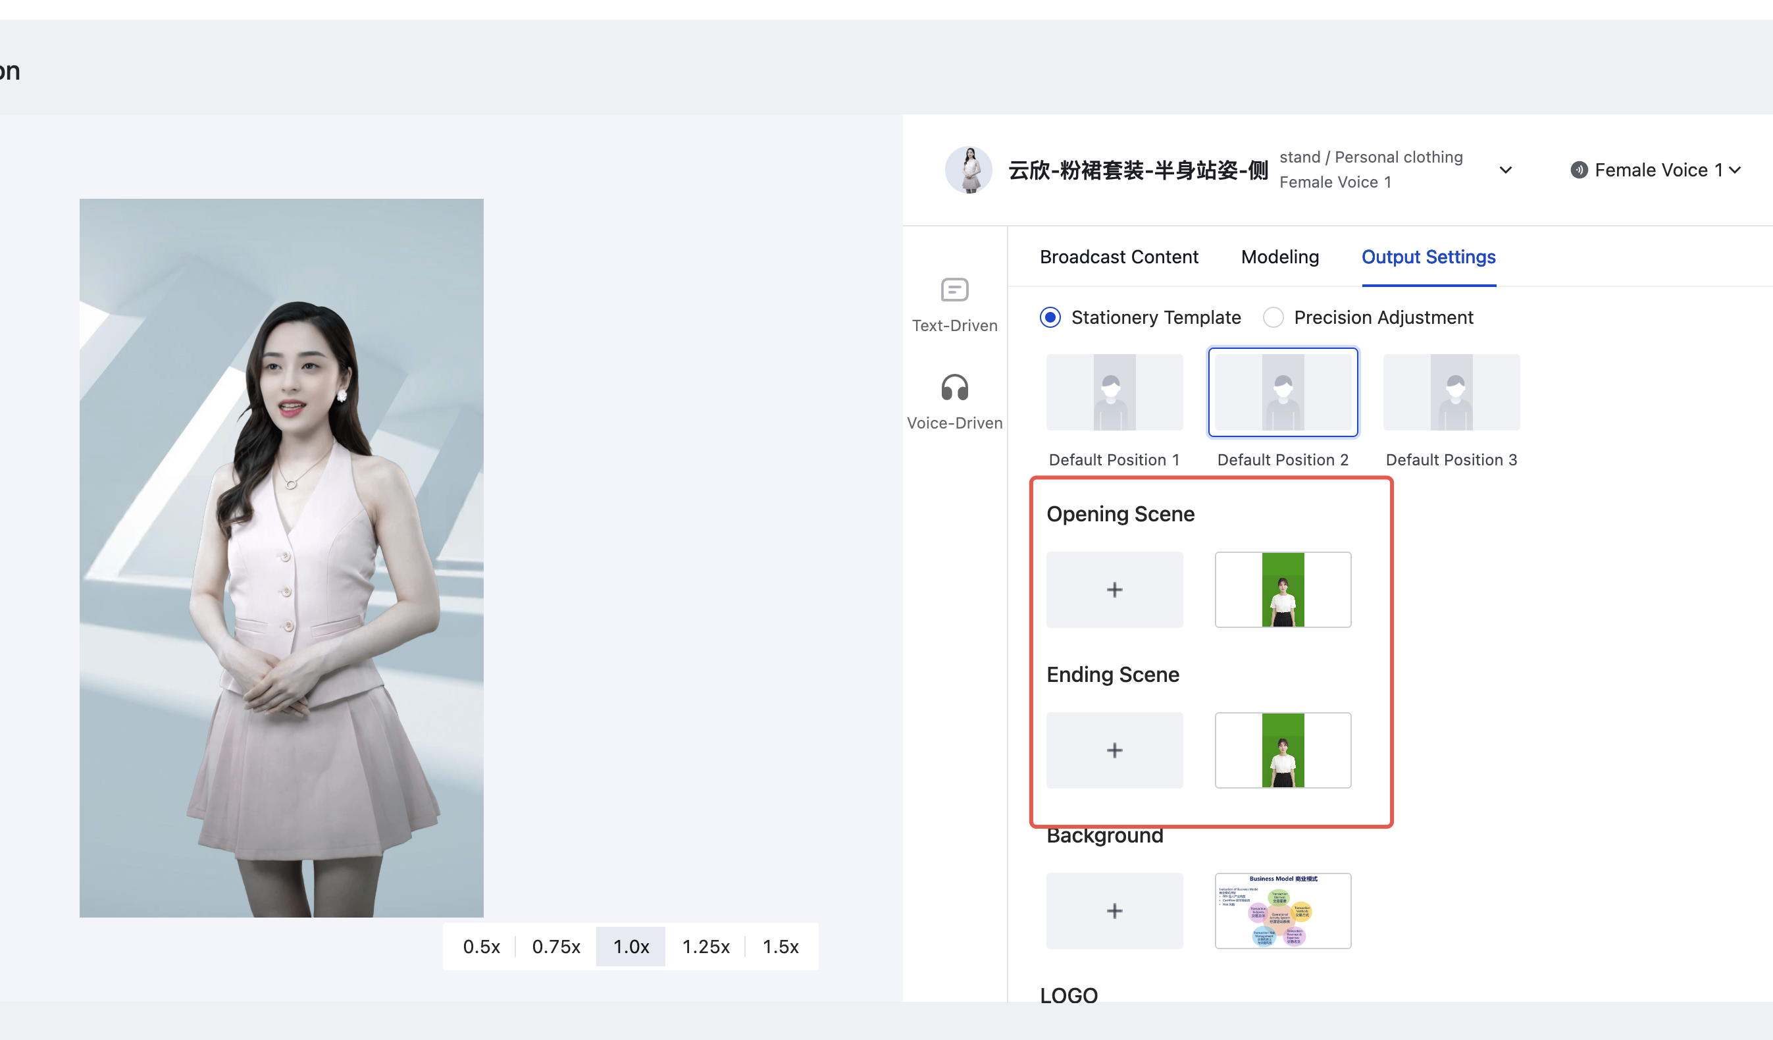Pick the green-screen Opening Scene thumbnail
Image resolution: width=1773 pixels, height=1040 pixels.
pos(1282,590)
